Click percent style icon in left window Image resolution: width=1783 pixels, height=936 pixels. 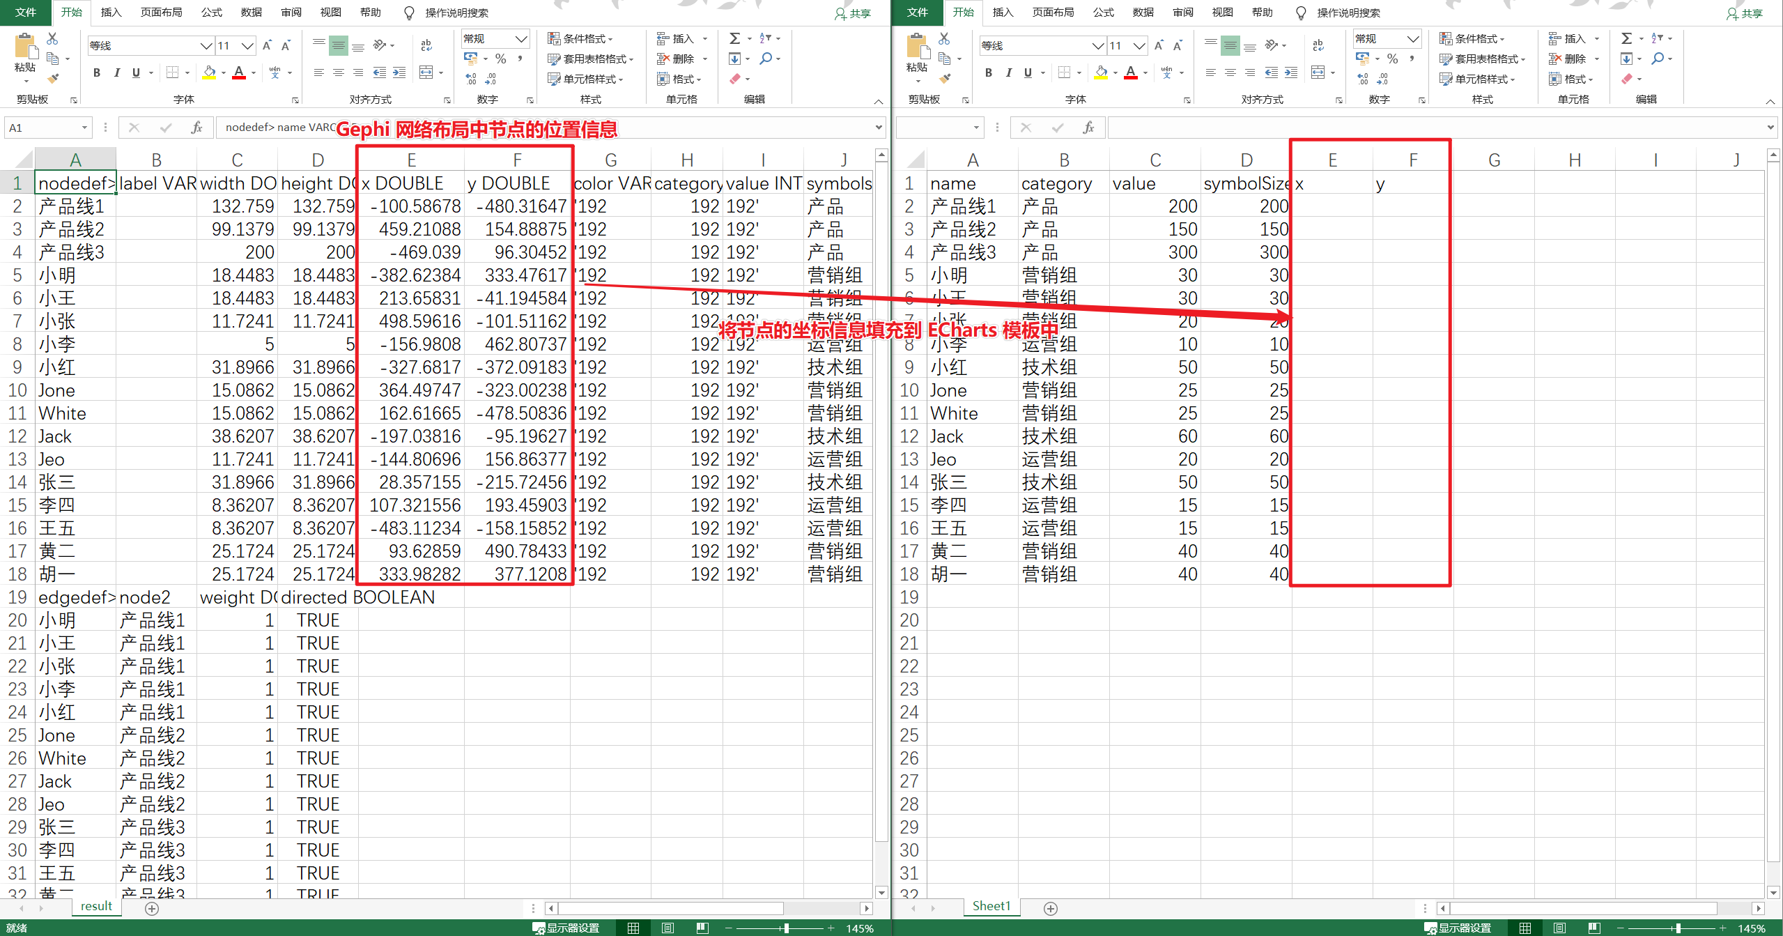pos(500,59)
